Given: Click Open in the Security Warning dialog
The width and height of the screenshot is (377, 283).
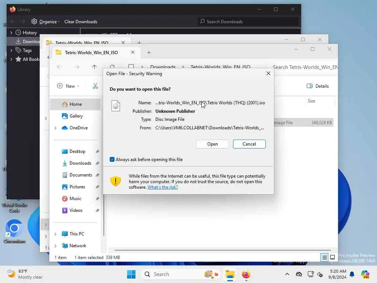Looking at the screenshot, I should (212, 144).
